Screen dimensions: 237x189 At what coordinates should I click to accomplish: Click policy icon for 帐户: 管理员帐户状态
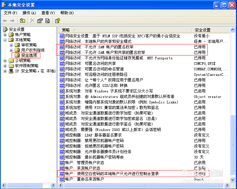click(62, 163)
